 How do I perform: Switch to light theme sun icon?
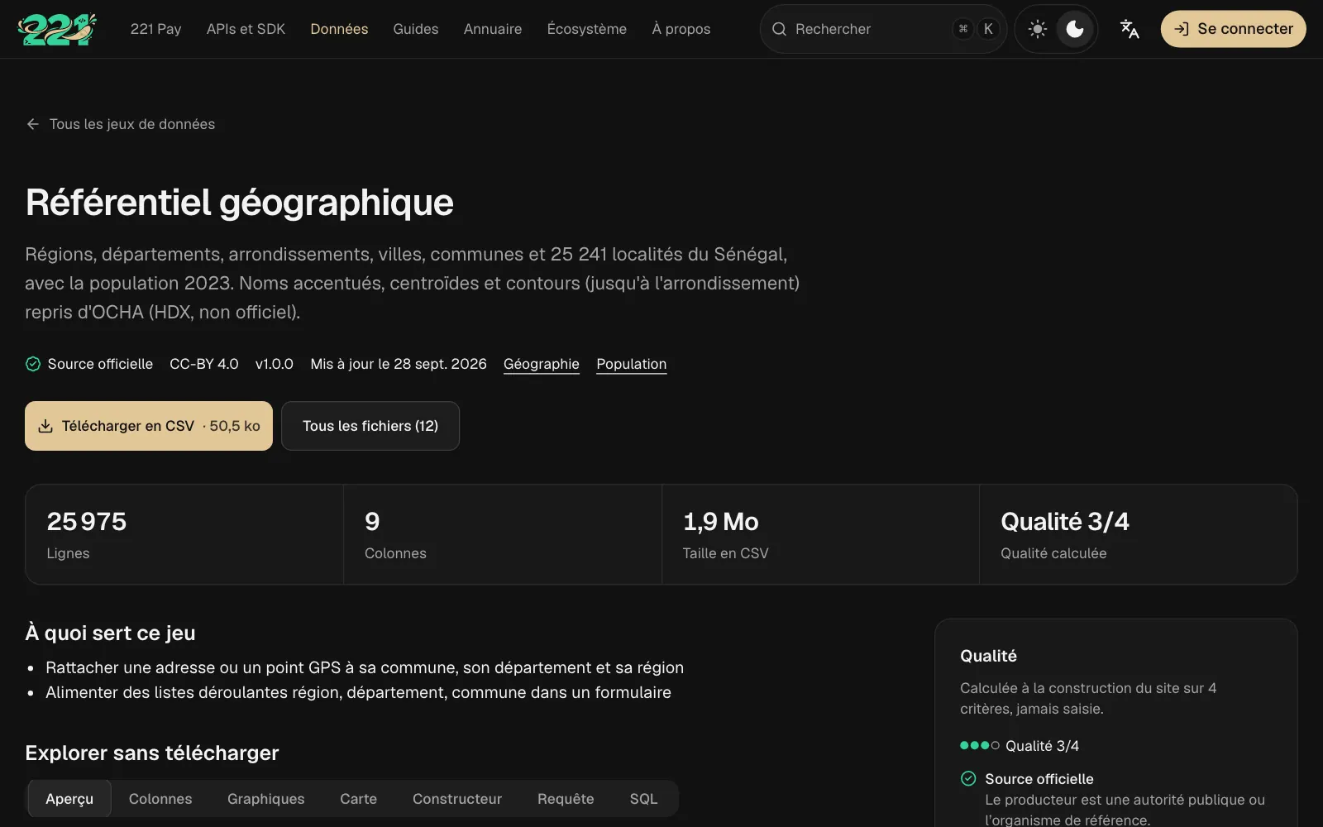(1037, 29)
